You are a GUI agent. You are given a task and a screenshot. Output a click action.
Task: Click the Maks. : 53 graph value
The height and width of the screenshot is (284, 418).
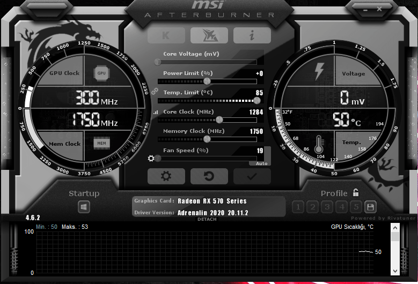(75, 227)
